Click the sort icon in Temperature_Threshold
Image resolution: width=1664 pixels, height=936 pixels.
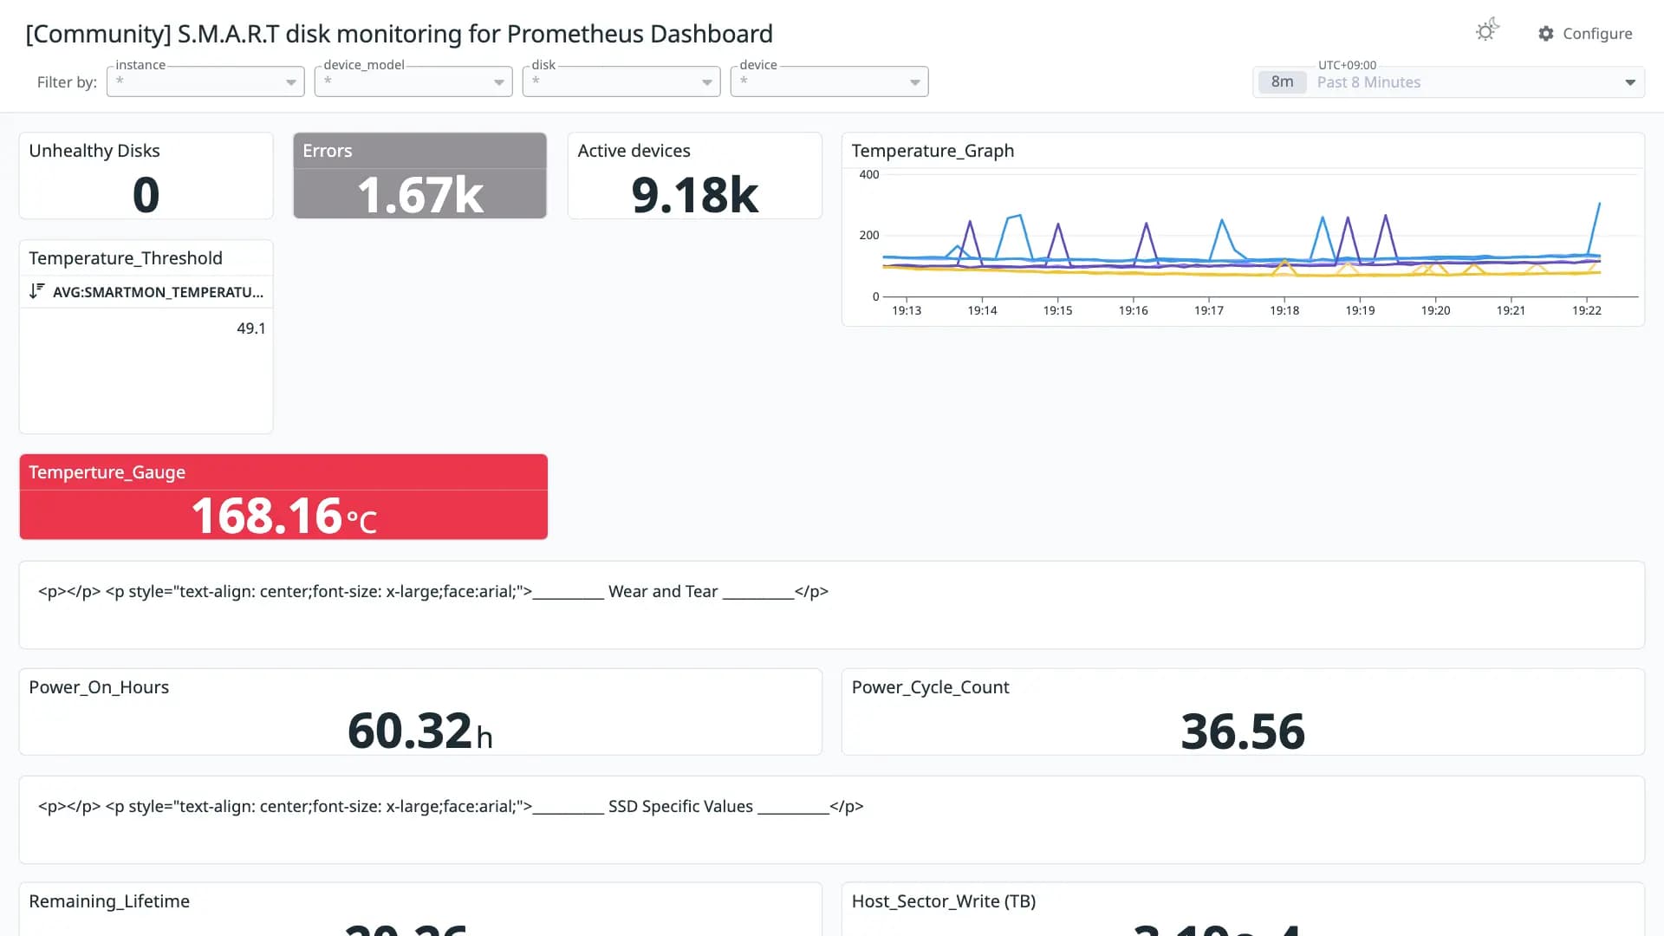(x=36, y=291)
